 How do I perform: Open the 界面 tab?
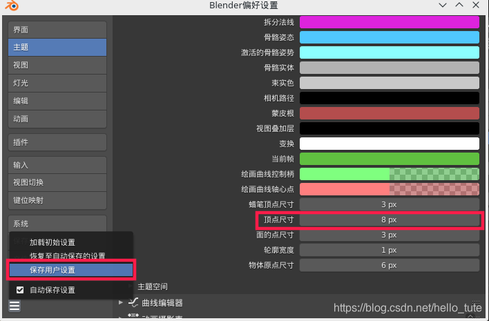pos(57,30)
